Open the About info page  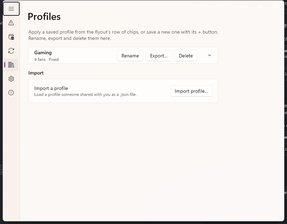click(11, 93)
